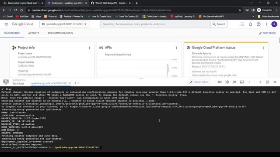Bookmark this page with the star
Viewport: 280px width, 157px height.
point(240,10)
